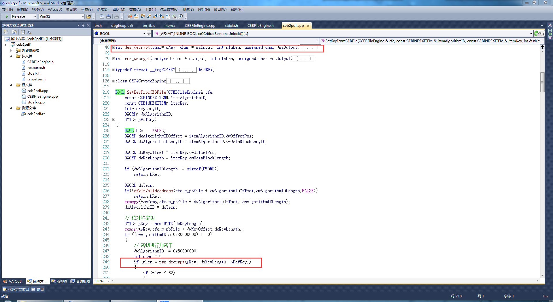Open Solution Explorer window position dropdown arrow
The width and height of the screenshot is (553, 302).
78,25
